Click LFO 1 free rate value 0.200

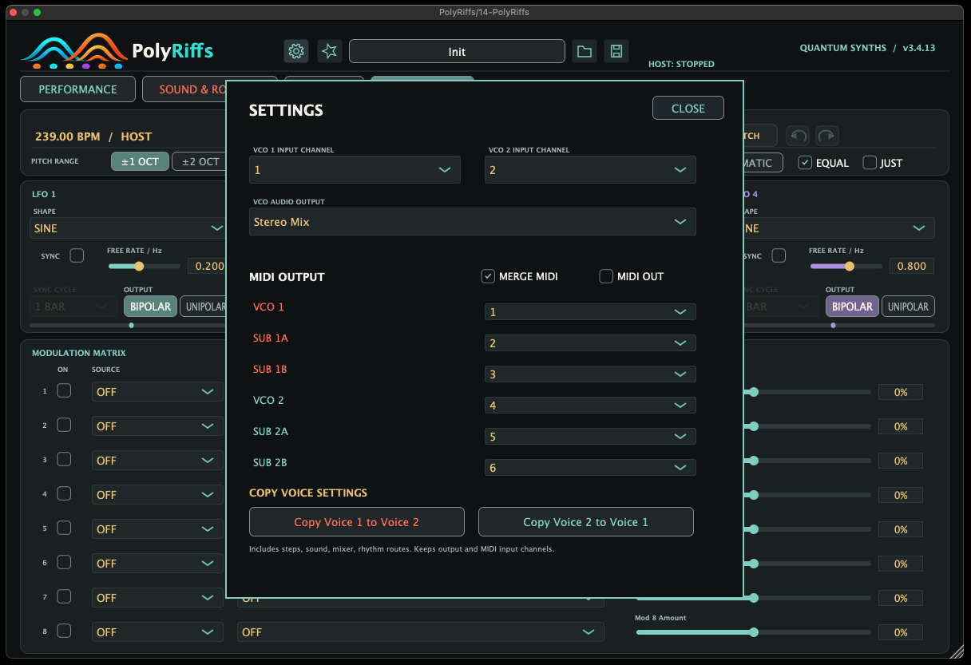point(208,266)
